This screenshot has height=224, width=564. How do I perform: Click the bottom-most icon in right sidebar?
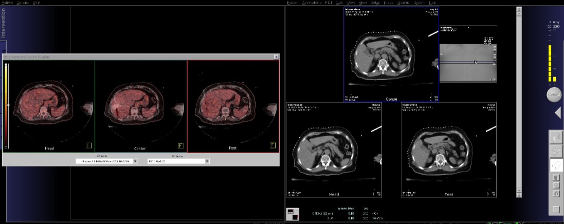click(x=556, y=210)
